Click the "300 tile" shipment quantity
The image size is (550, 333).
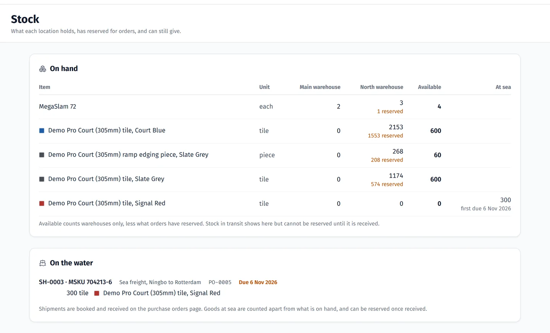click(78, 293)
